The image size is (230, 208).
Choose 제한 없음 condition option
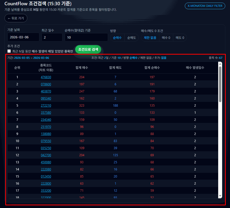click(x=150, y=38)
